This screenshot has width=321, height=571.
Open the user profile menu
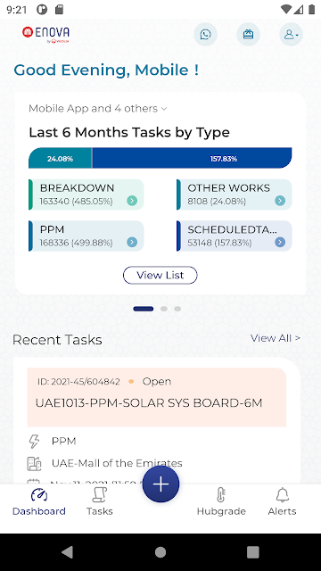pyautogui.click(x=292, y=35)
